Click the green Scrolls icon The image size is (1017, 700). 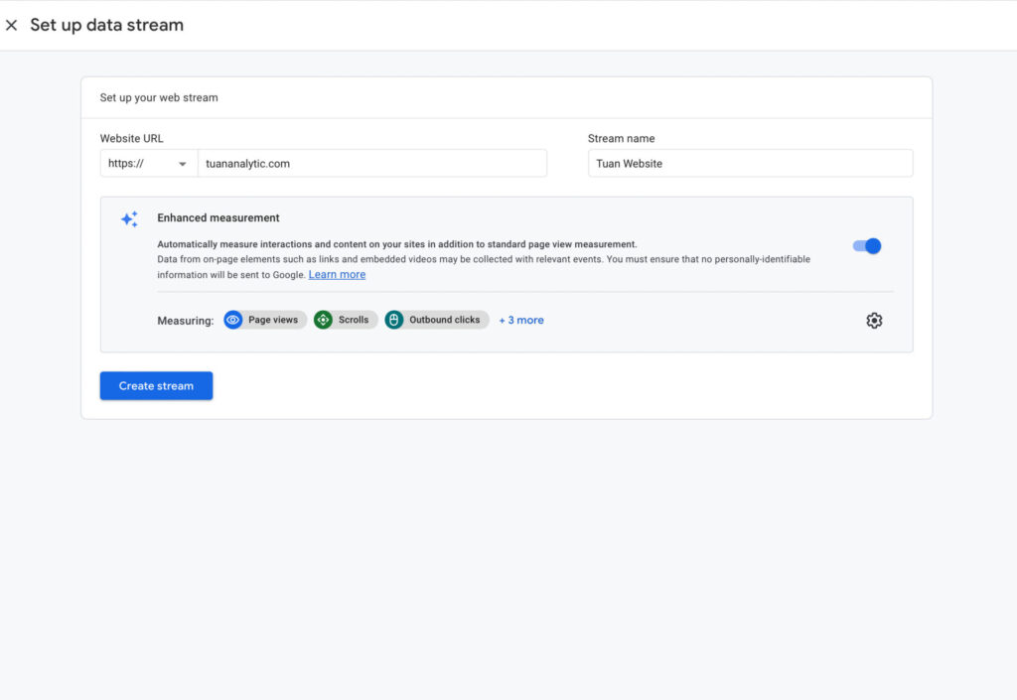pyautogui.click(x=323, y=320)
